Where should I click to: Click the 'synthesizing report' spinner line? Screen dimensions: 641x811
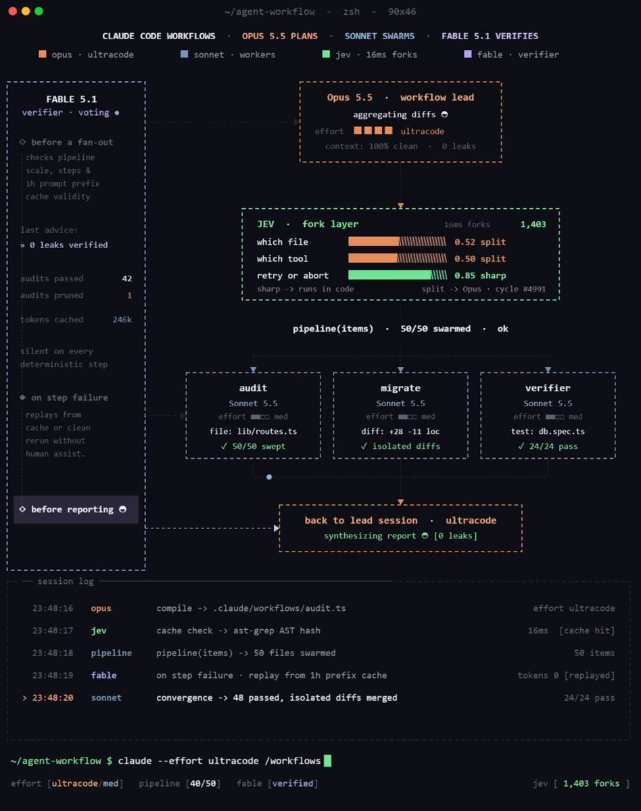pos(400,536)
